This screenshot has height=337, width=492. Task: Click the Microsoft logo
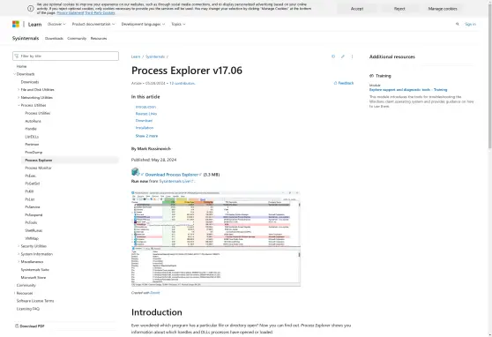pyautogui.click(x=16, y=24)
